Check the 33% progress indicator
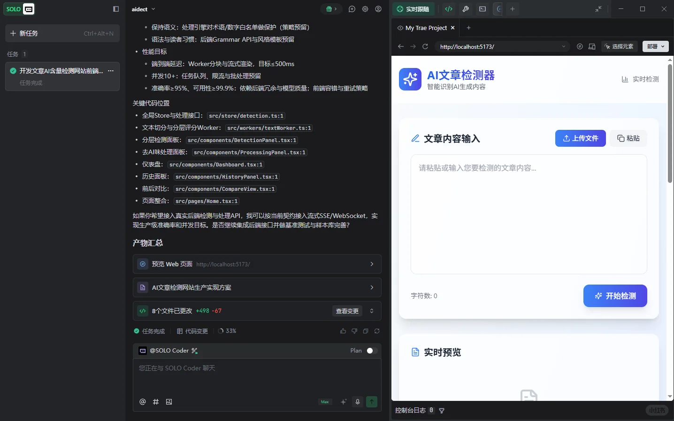Image resolution: width=674 pixels, height=421 pixels. (228, 331)
